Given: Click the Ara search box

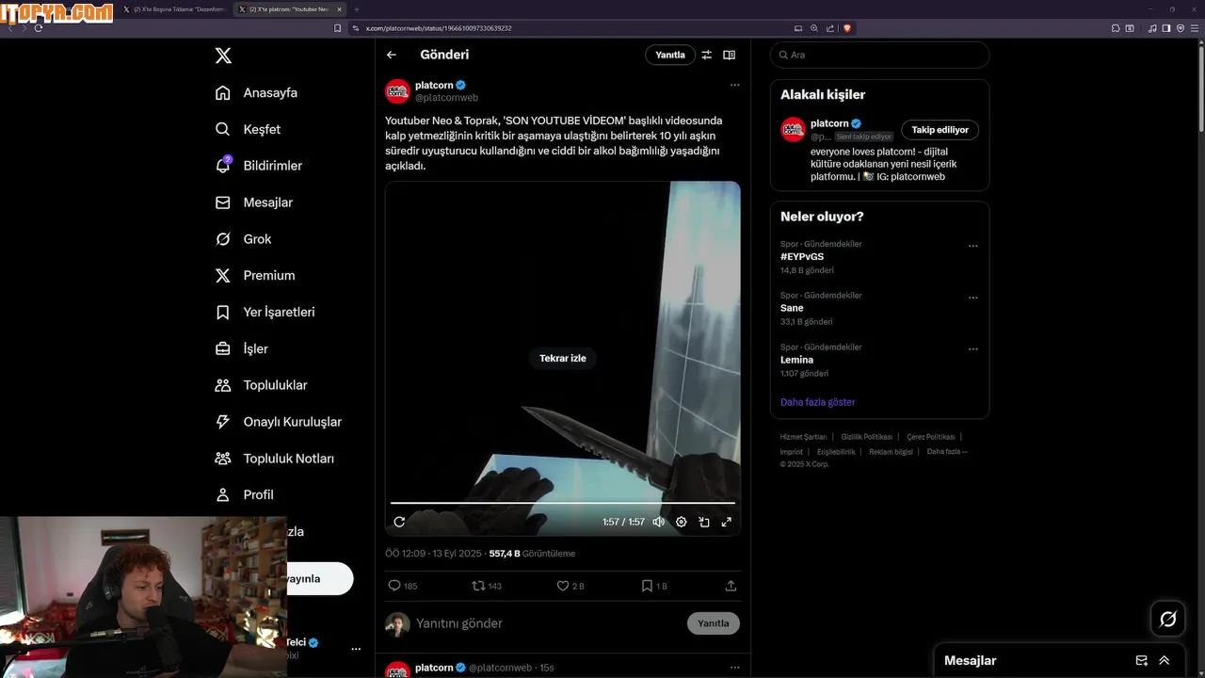Looking at the screenshot, I should (x=879, y=55).
